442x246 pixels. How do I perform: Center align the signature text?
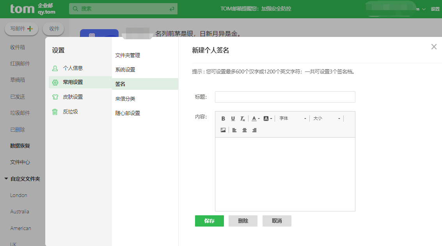tap(244, 130)
